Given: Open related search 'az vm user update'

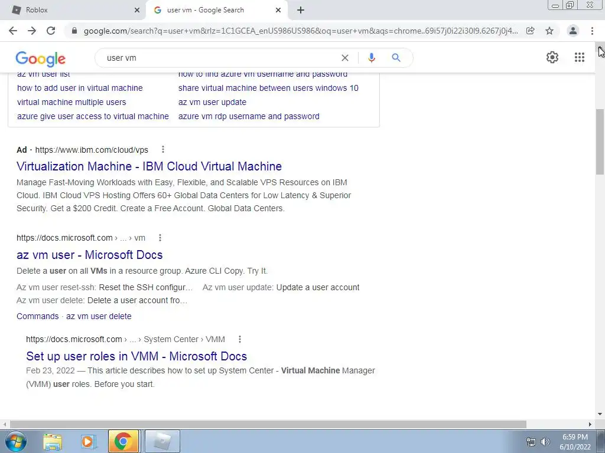Looking at the screenshot, I should (x=212, y=102).
